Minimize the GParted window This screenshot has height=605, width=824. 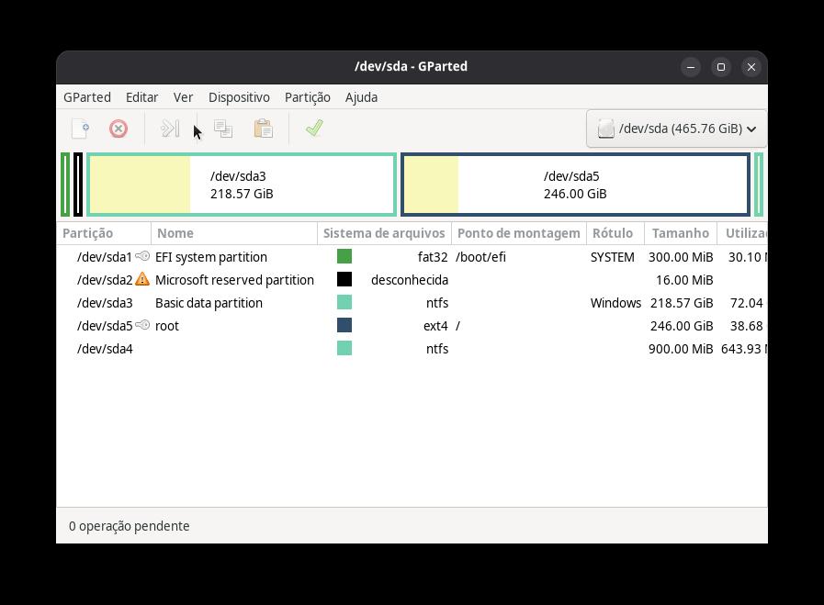click(691, 67)
